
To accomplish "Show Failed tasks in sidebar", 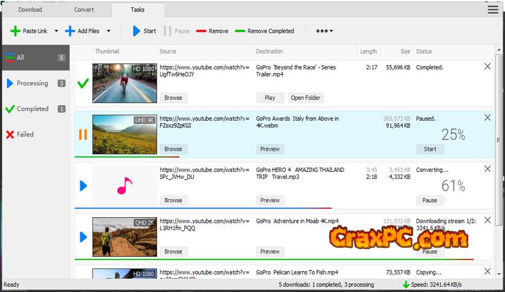I will coord(25,135).
